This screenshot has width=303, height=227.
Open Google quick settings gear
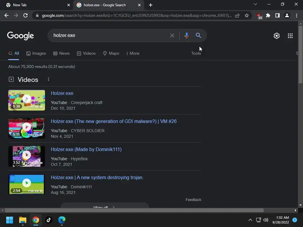[277, 36]
